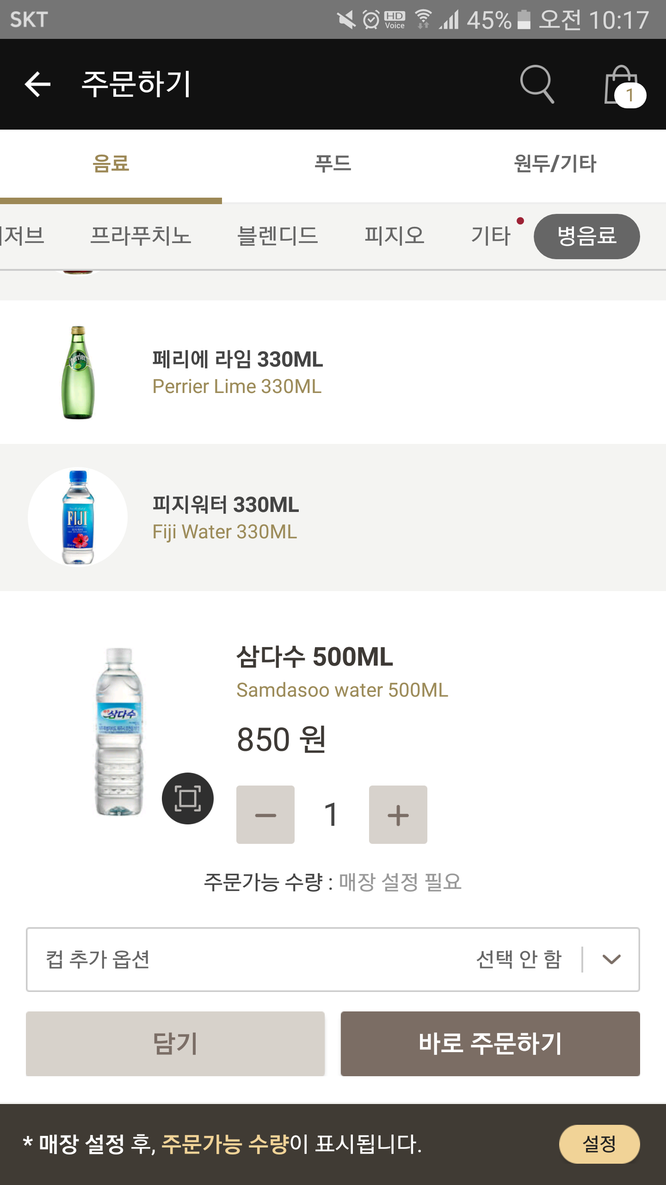Switch to the 원두/기타 tab
This screenshot has height=1185, width=666.
pos(555,164)
